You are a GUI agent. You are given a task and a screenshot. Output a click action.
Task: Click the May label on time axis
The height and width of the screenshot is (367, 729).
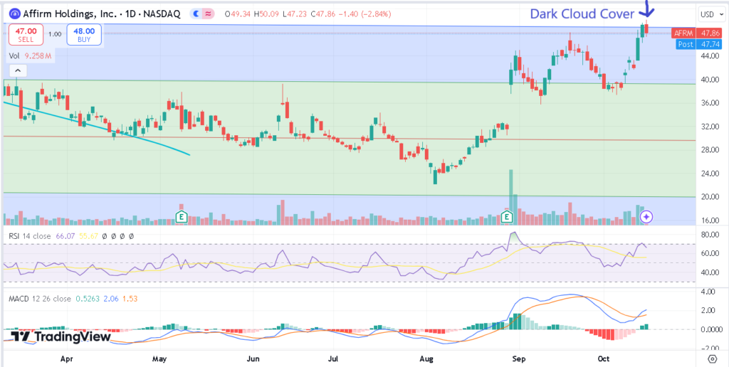(159, 358)
